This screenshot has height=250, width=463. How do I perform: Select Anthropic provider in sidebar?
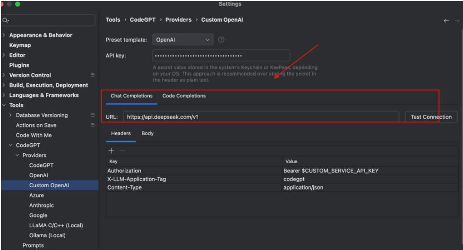click(x=42, y=206)
